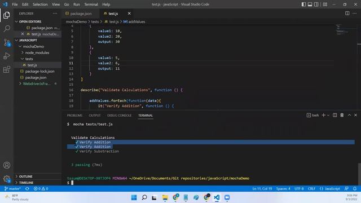Screen dimensions: 361x203
Task: Open the Go menu
Action: 67,5
